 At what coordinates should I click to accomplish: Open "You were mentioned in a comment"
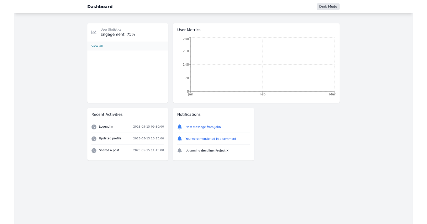coord(210,138)
